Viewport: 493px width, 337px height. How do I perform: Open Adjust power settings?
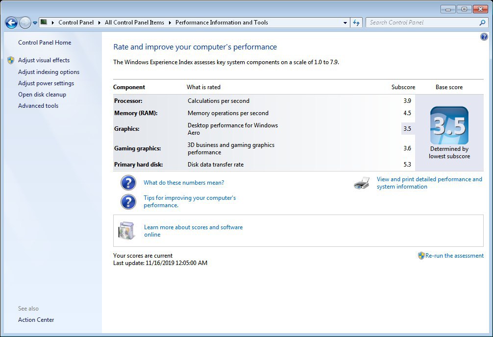click(x=46, y=83)
